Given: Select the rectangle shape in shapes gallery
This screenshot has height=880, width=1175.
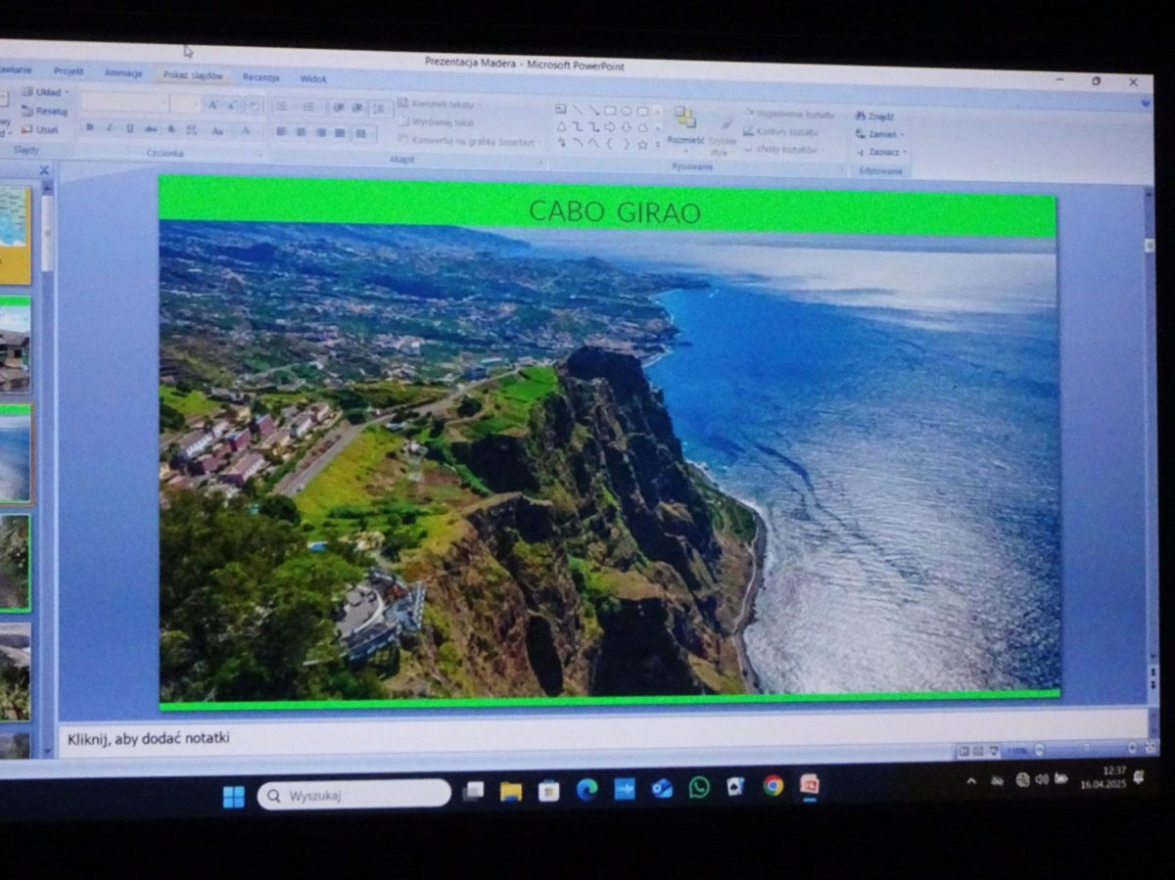Looking at the screenshot, I should (x=609, y=111).
